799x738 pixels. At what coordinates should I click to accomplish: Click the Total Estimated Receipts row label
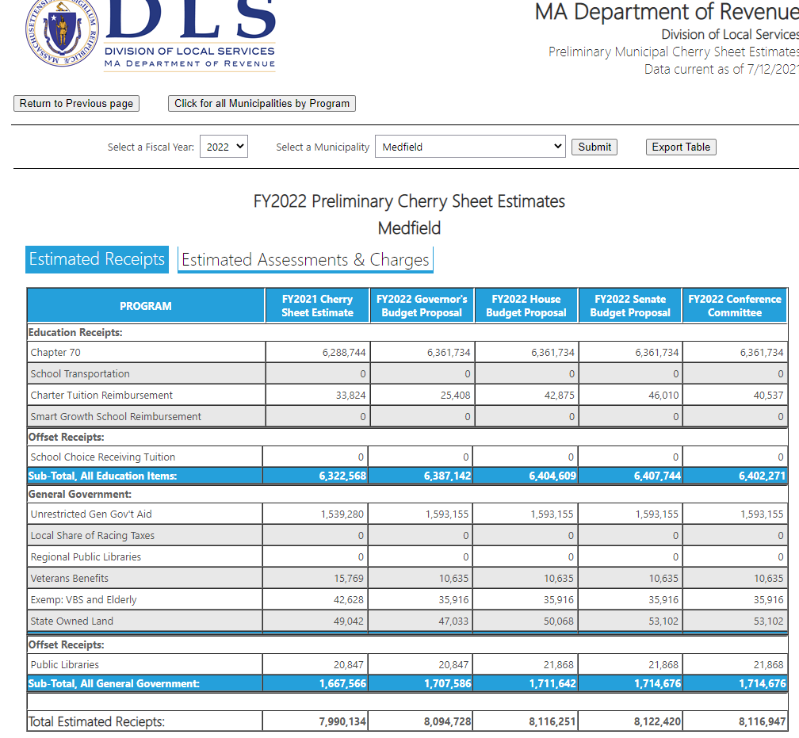(x=97, y=721)
